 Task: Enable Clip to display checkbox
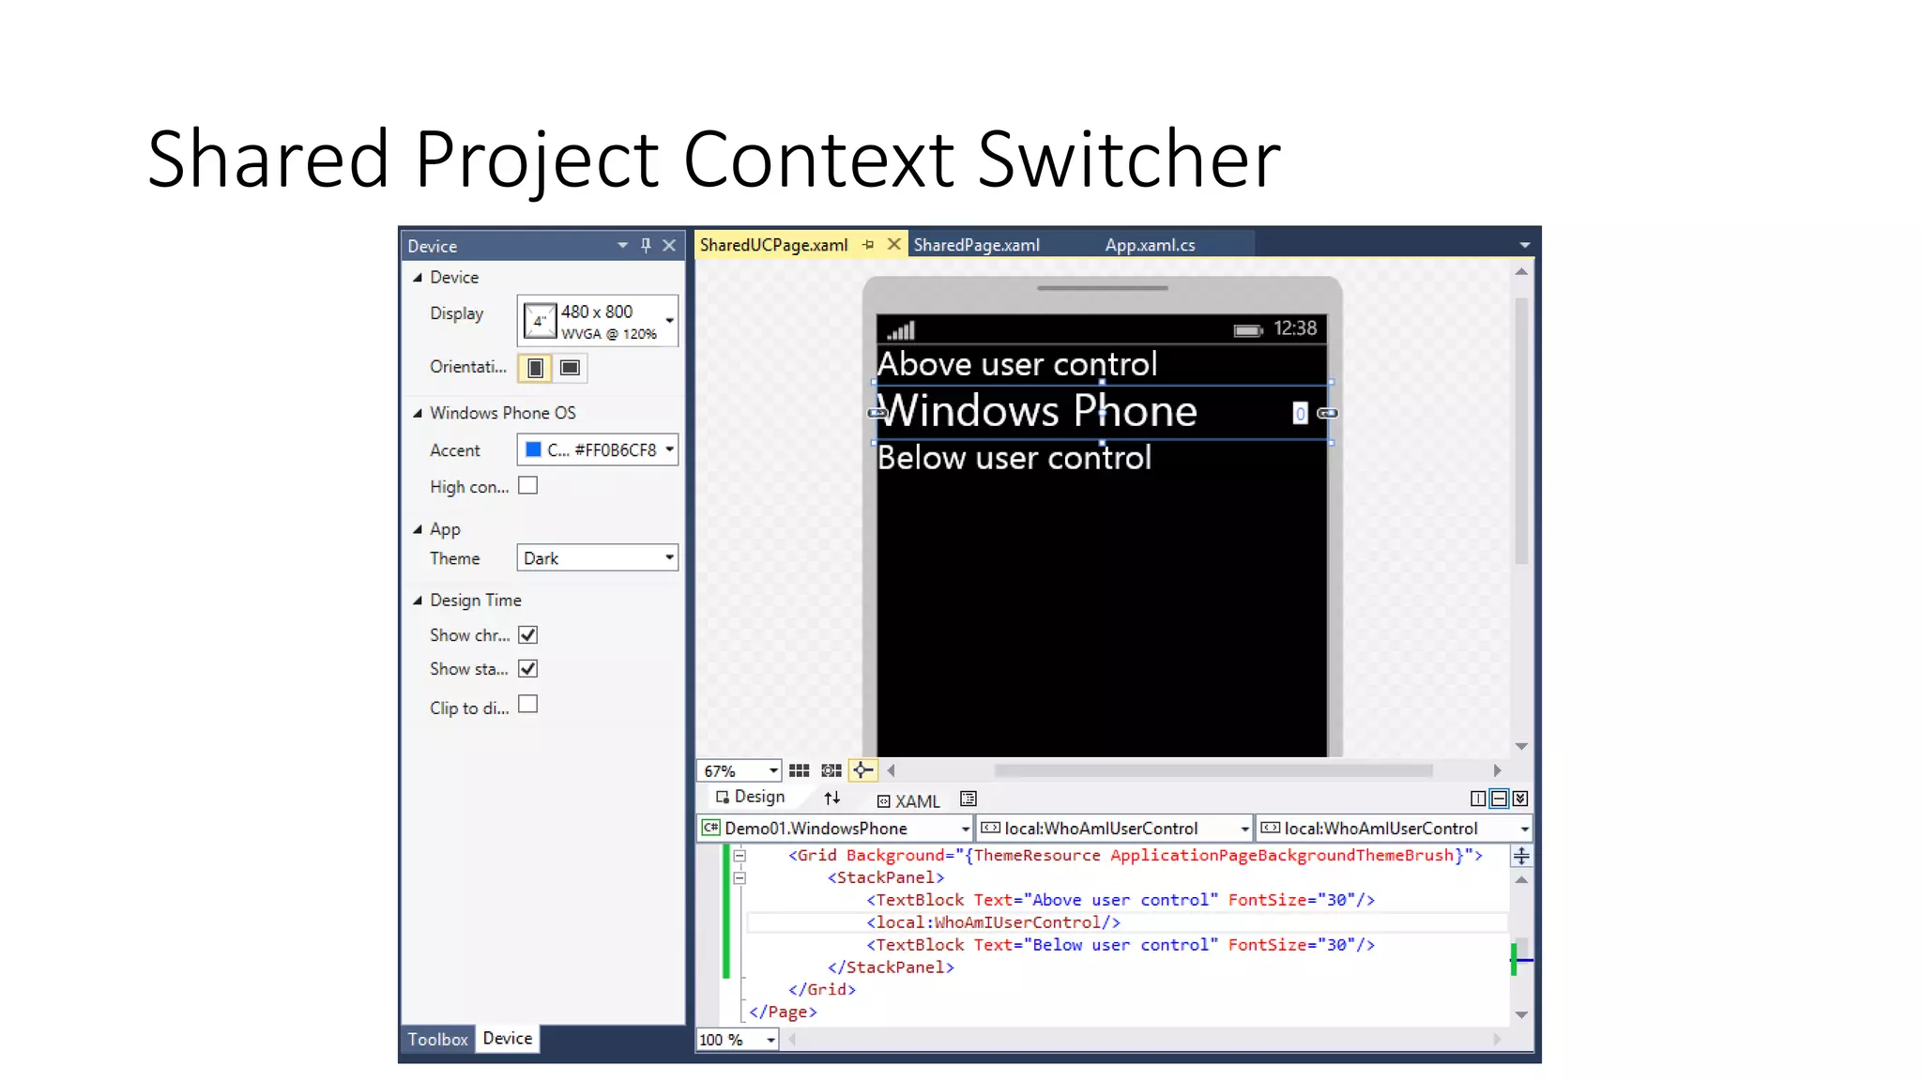tap(528, 705)
